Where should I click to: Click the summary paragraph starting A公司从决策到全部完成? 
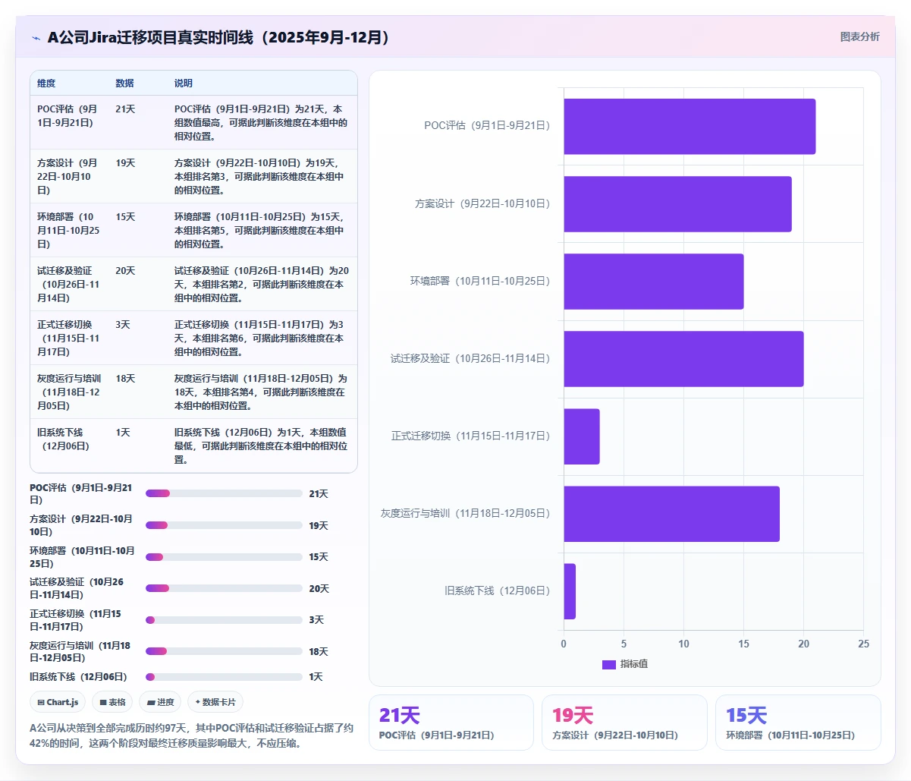191,735
